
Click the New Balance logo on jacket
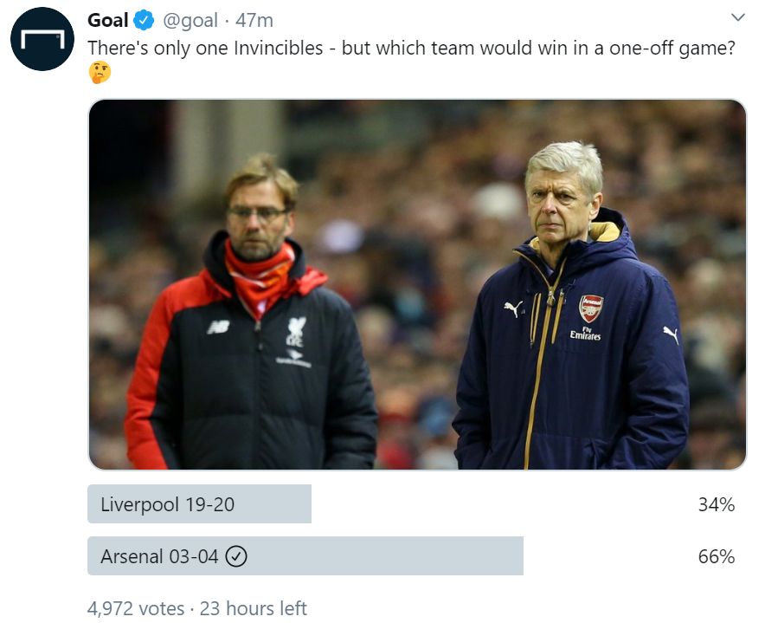point(218,327)
